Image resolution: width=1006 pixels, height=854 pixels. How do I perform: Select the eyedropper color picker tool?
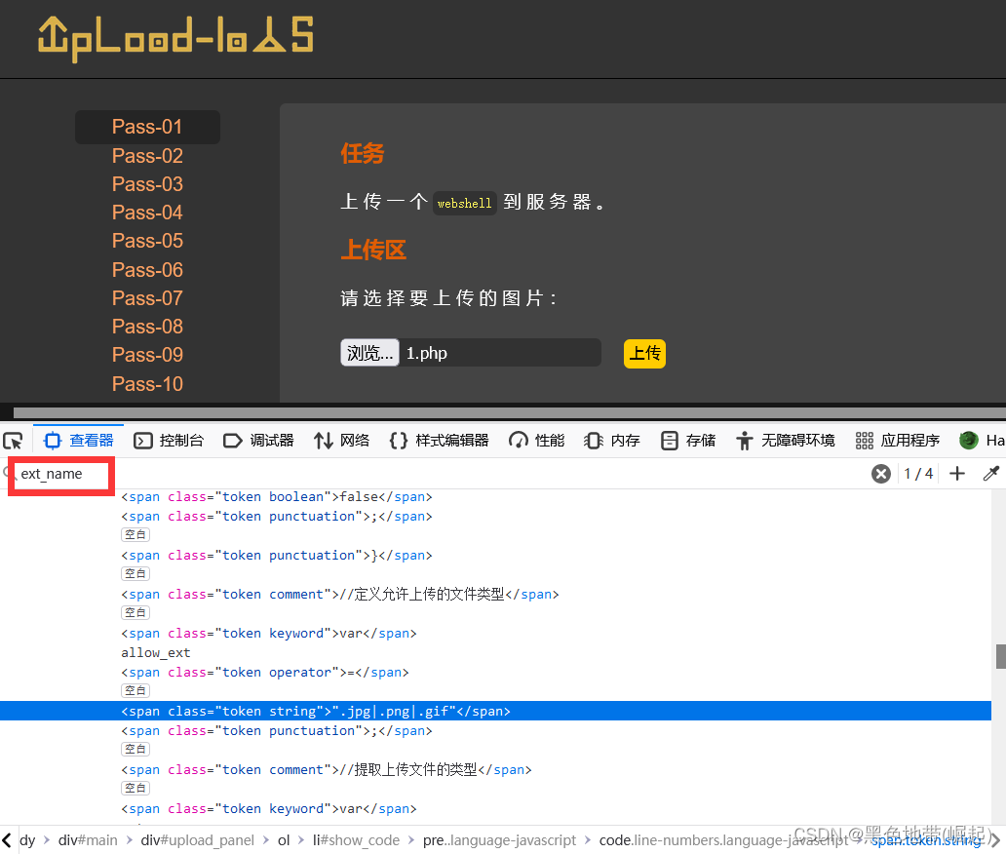990,474
